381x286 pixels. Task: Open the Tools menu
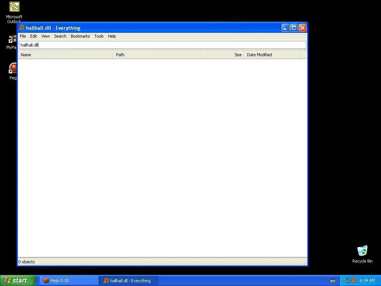point(99,36)
